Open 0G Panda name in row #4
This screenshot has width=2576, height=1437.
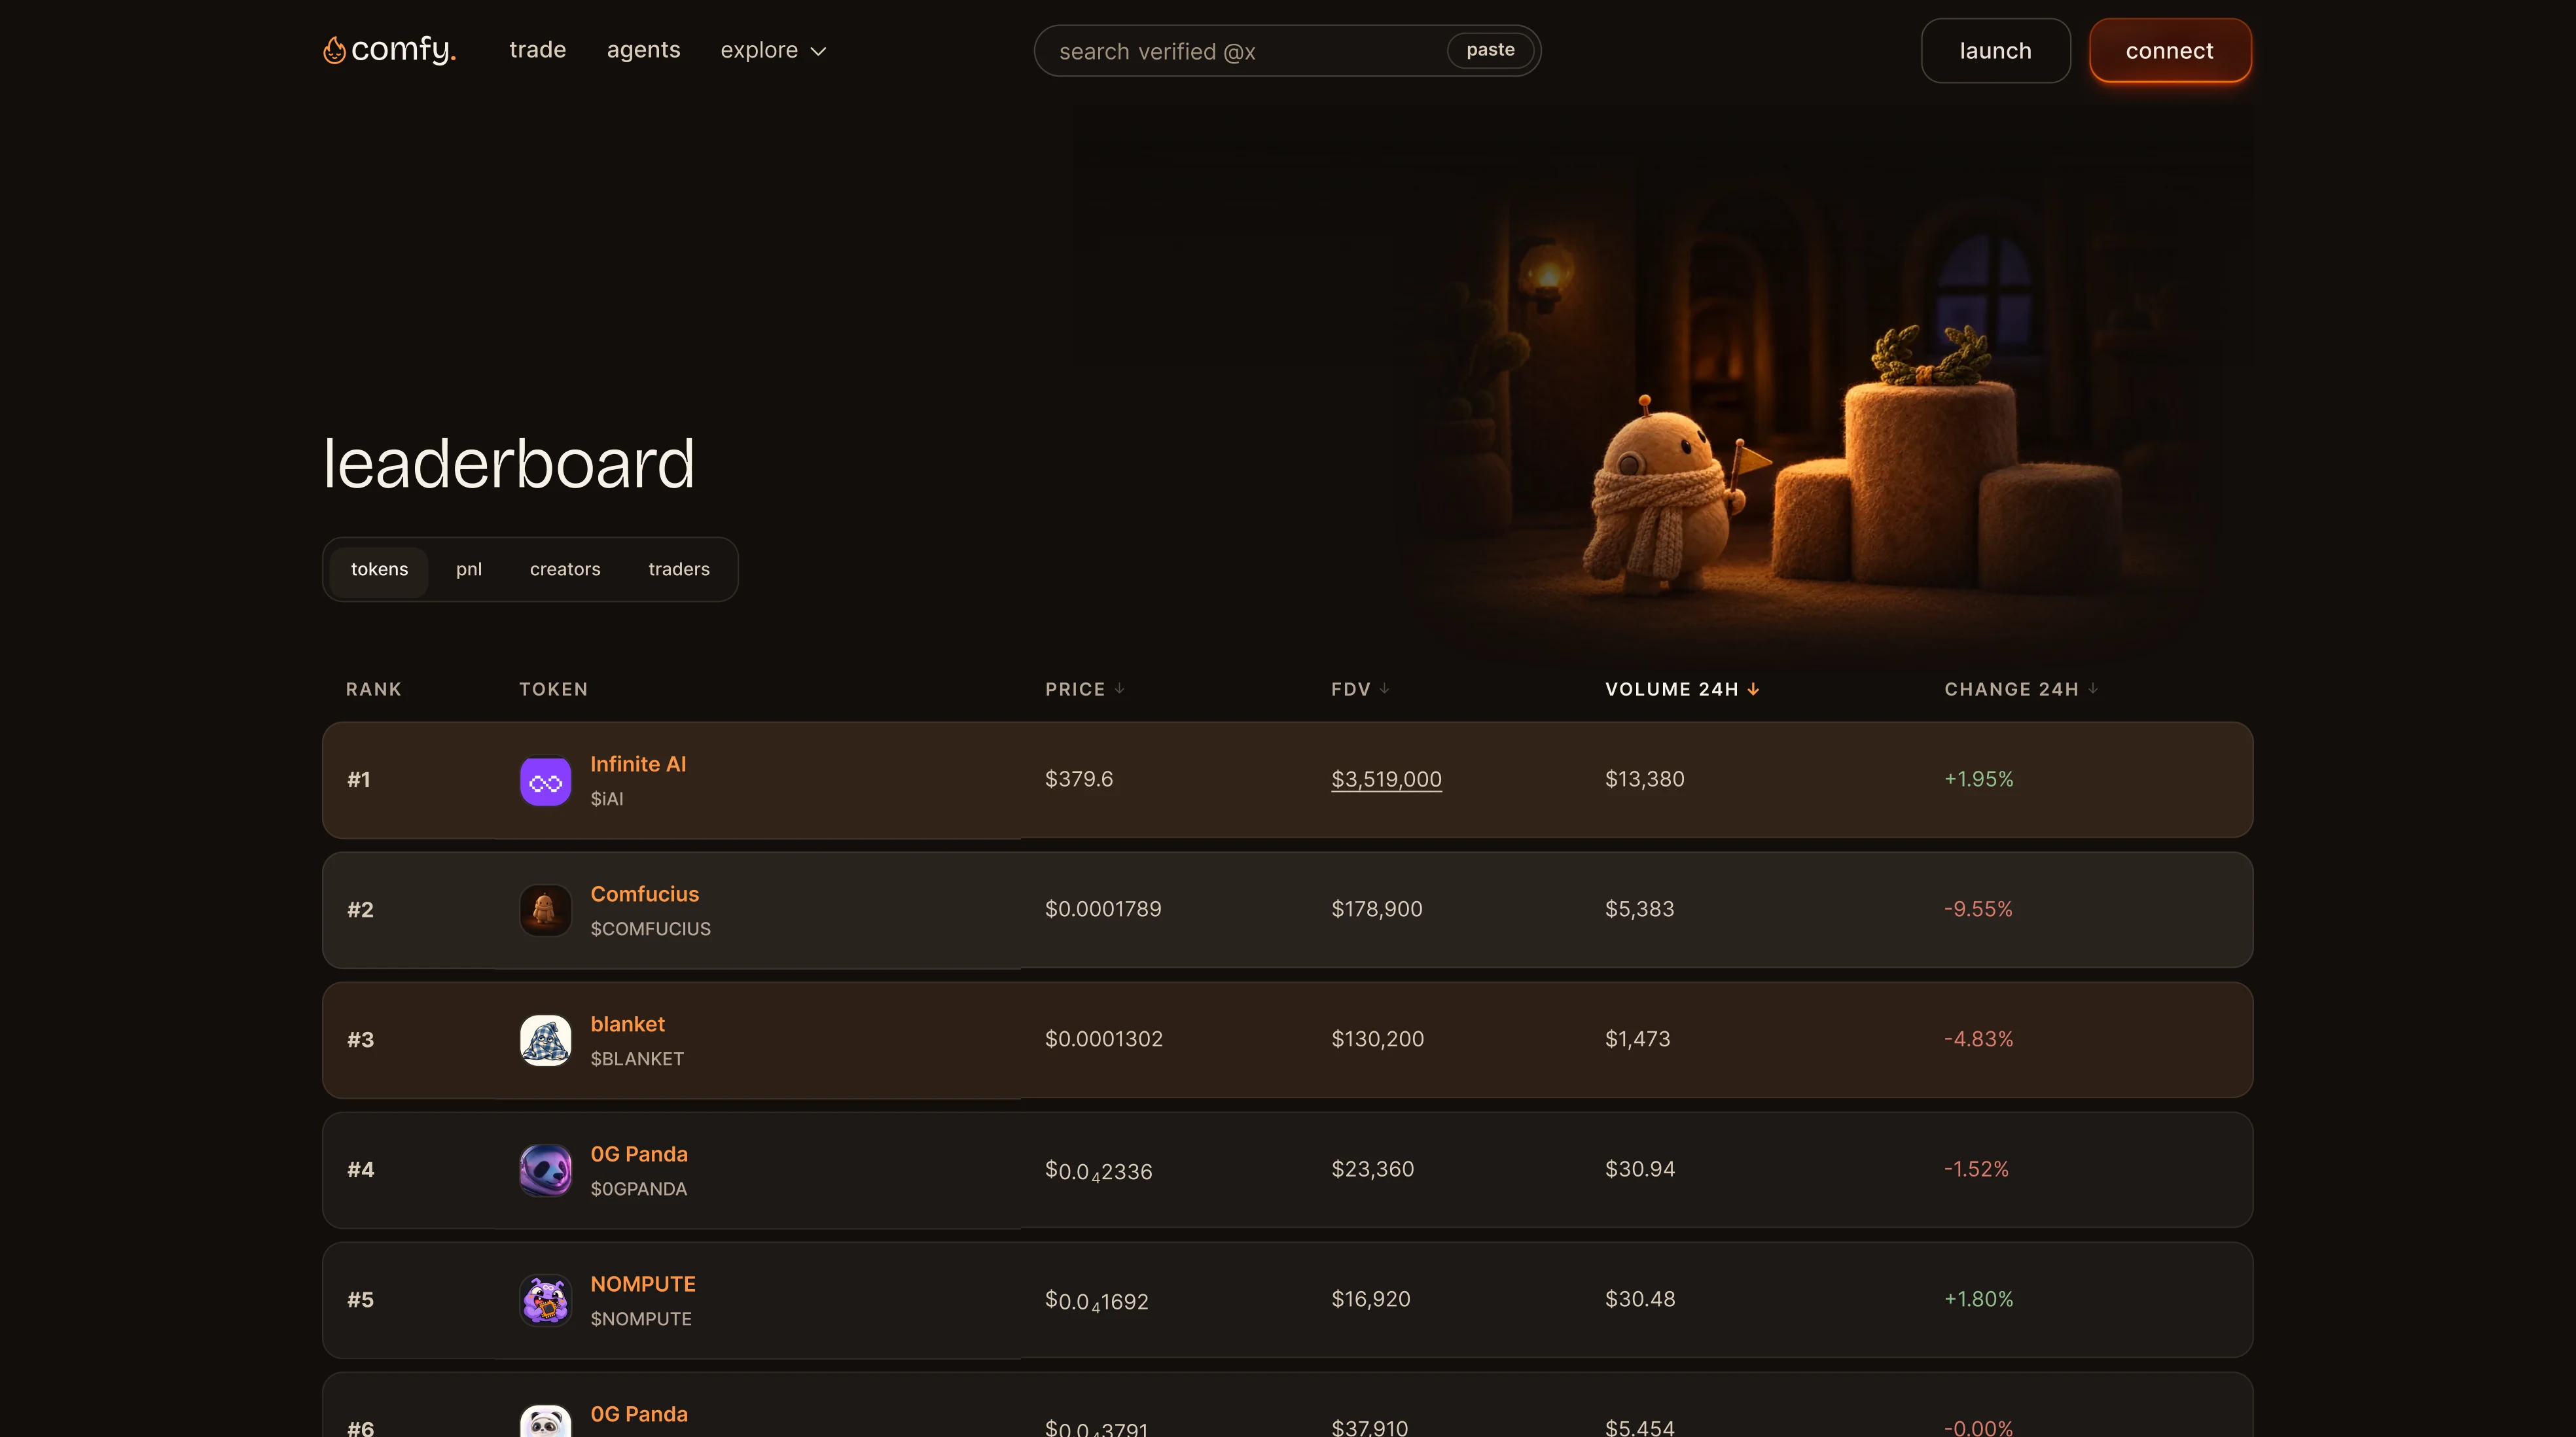pyautogui.click(x=639, y=1154)
